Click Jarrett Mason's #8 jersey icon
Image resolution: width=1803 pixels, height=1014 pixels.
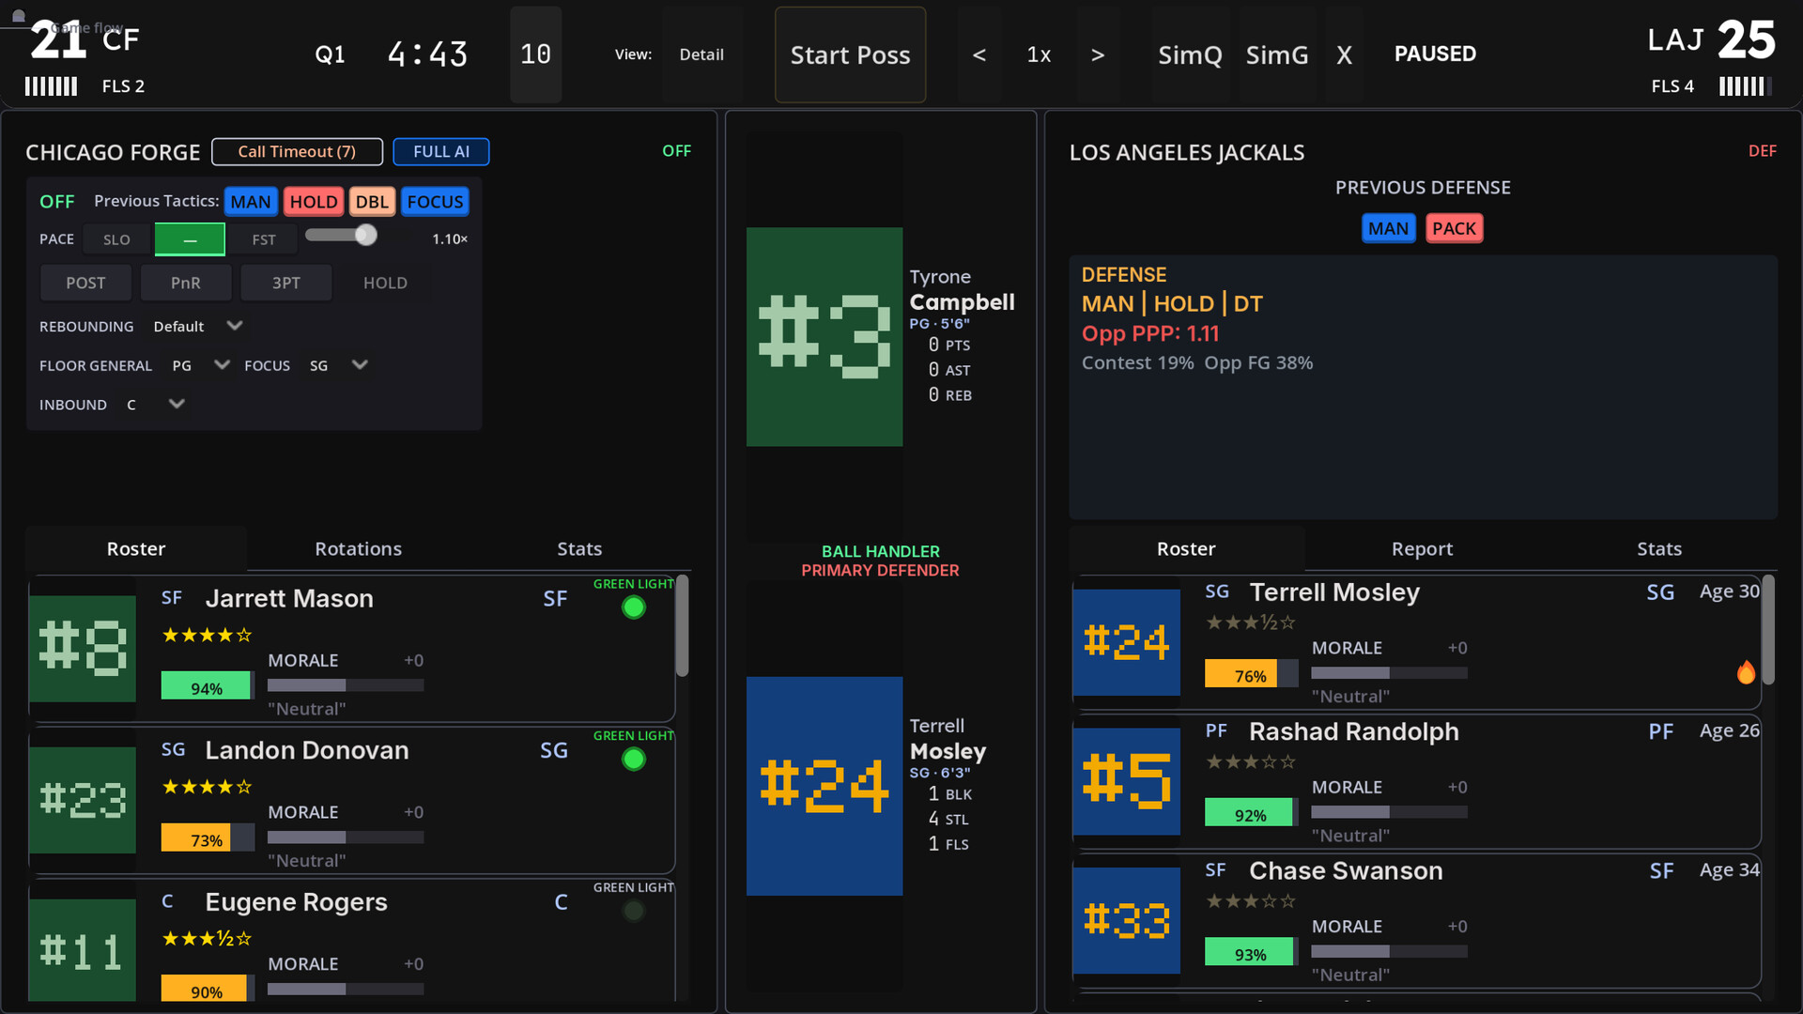coord(83,648)
